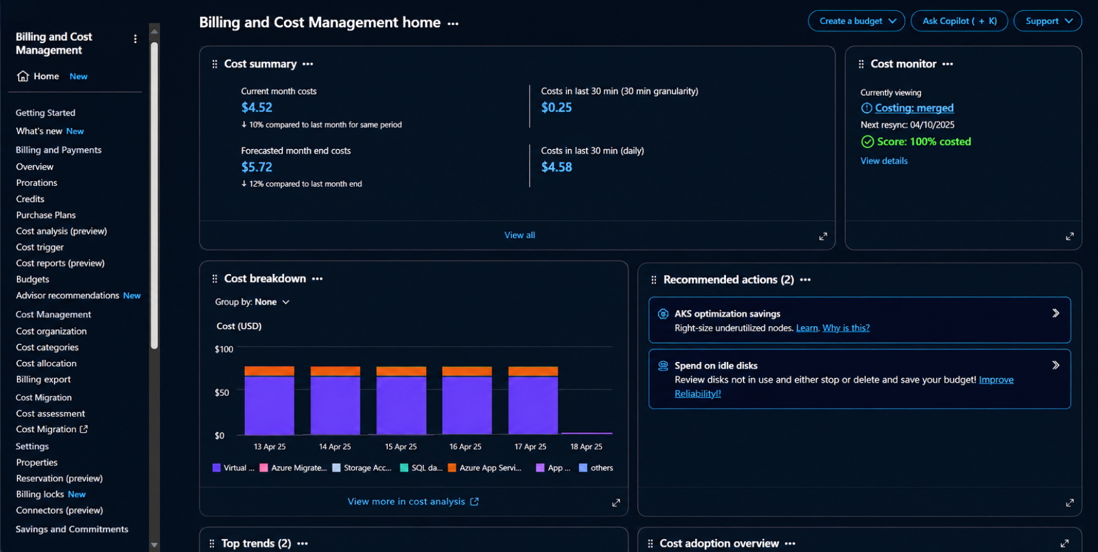Click the Top trends drag handle icon
The height and width of the screenshot is (552, 1098).
pos(211,544)
